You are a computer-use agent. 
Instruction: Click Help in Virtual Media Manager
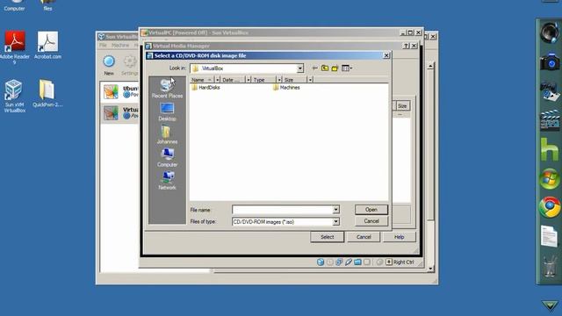[400, 237]
